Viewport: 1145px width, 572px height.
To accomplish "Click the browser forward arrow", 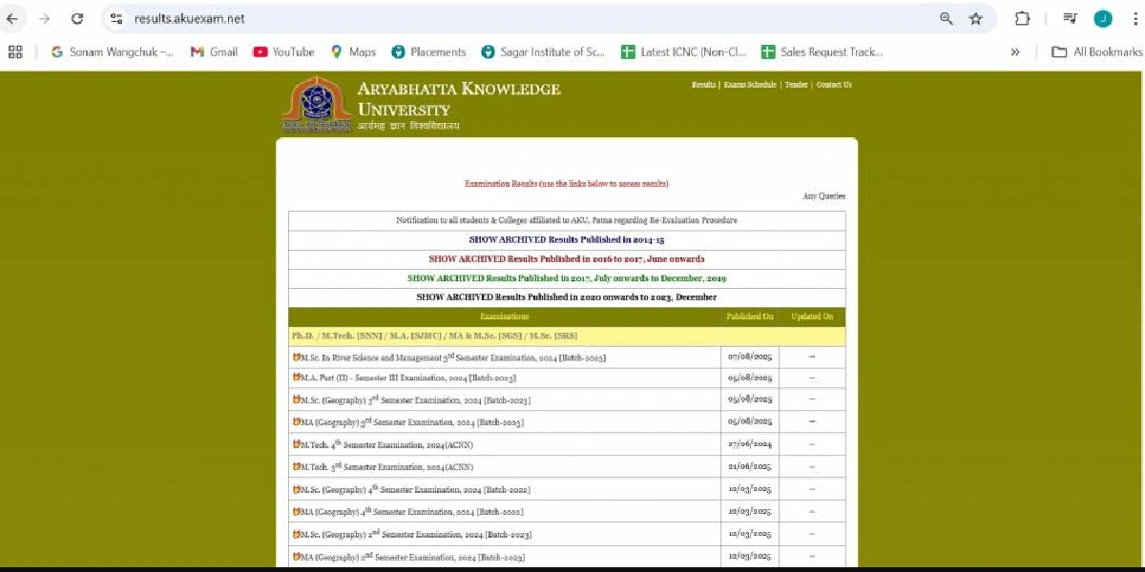I will (43, 18).
